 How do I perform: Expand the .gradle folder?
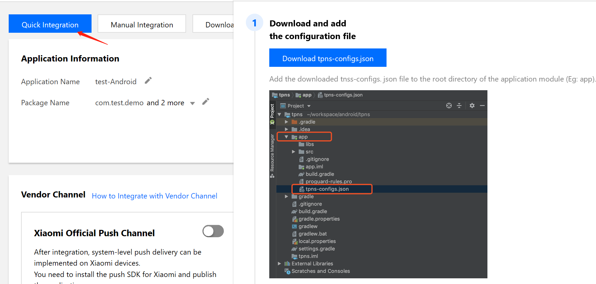(286, 122)
